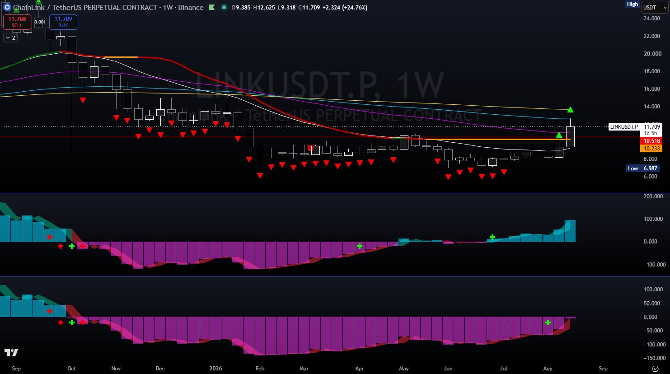Viewport: 670px width, 374px height.
Task: Click the 2026 label on the time axis
Action: click(216, 369)
